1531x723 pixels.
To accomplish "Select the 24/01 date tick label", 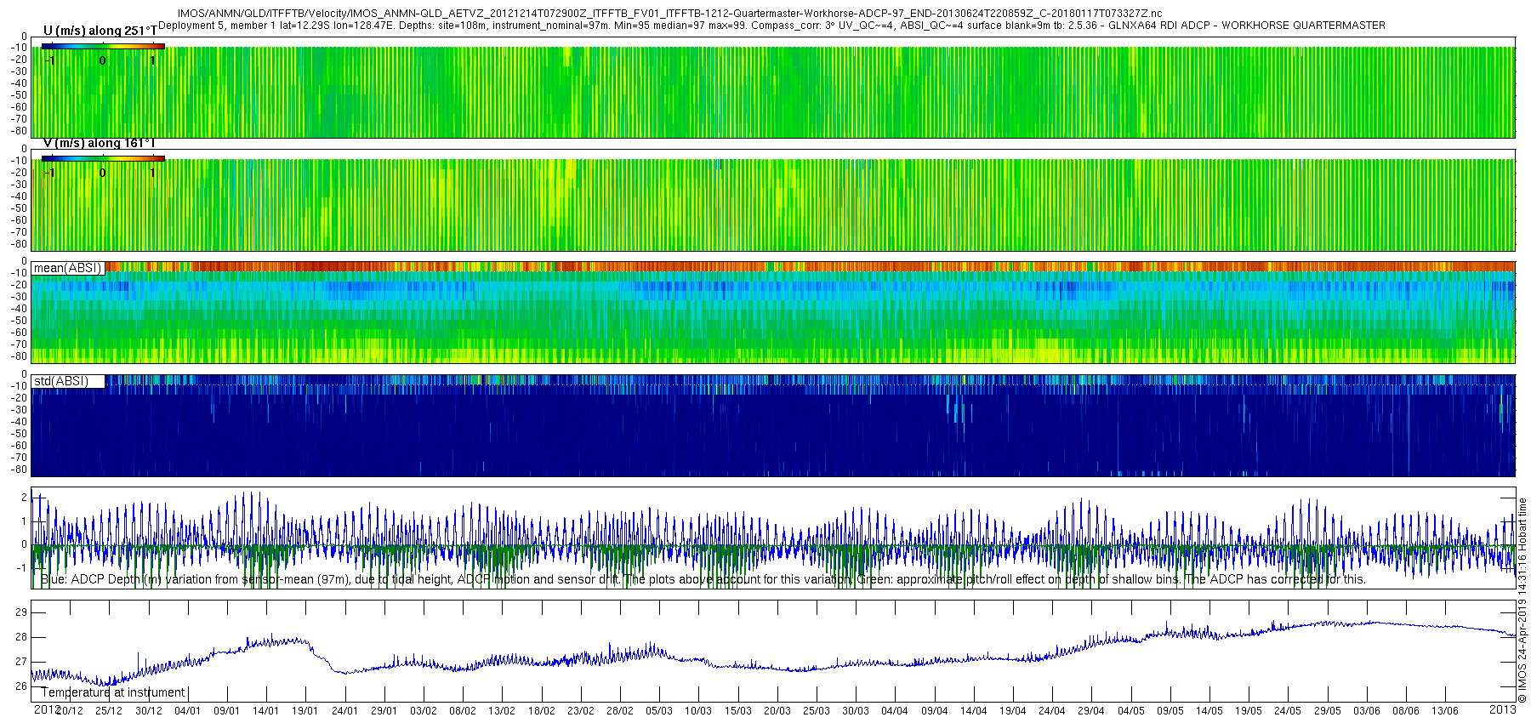I will [344, 711].
